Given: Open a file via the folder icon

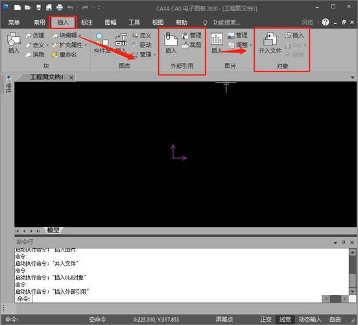Looking at the screenshot, I should pyautogui.click(x=28, y=8).
